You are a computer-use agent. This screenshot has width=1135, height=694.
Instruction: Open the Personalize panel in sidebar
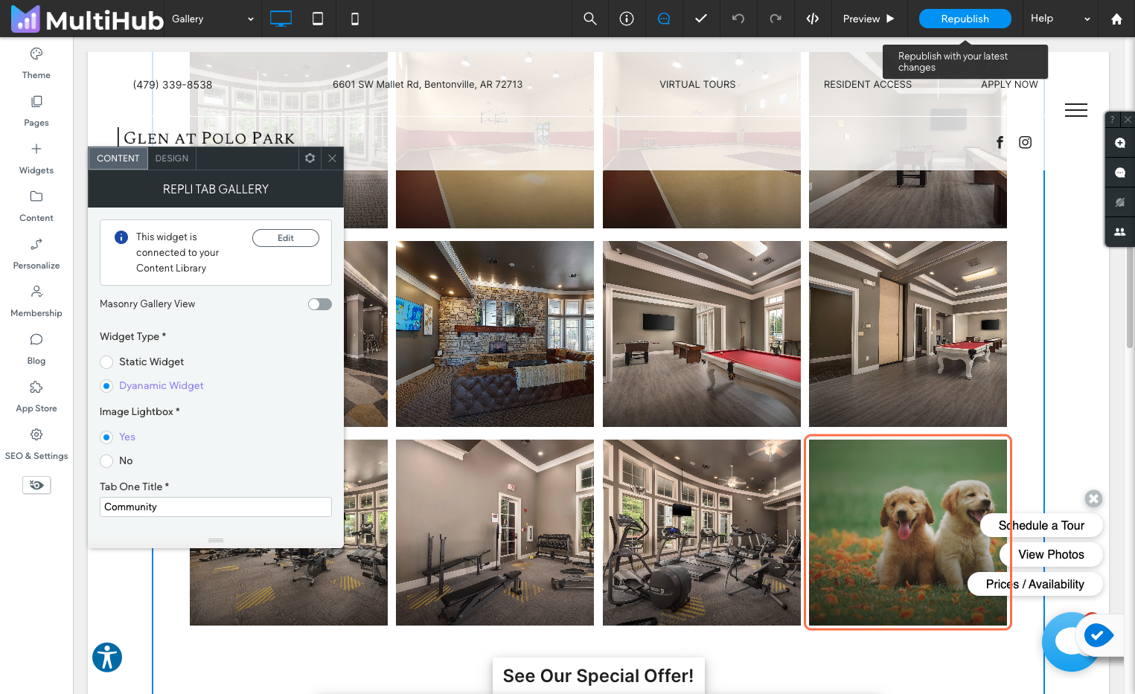click(36, 254)
